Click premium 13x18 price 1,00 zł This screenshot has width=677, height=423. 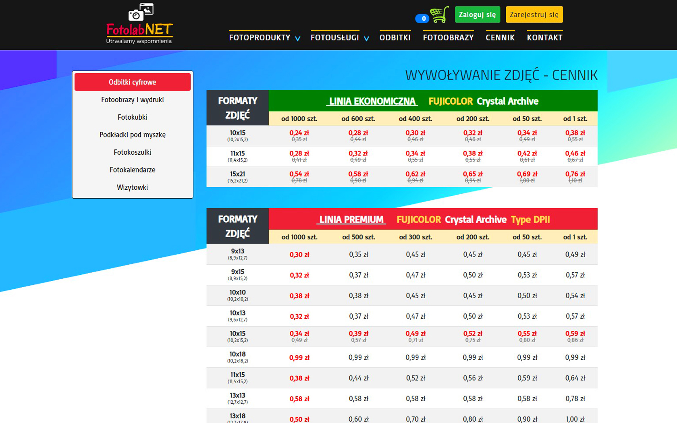tap(575, 419)
